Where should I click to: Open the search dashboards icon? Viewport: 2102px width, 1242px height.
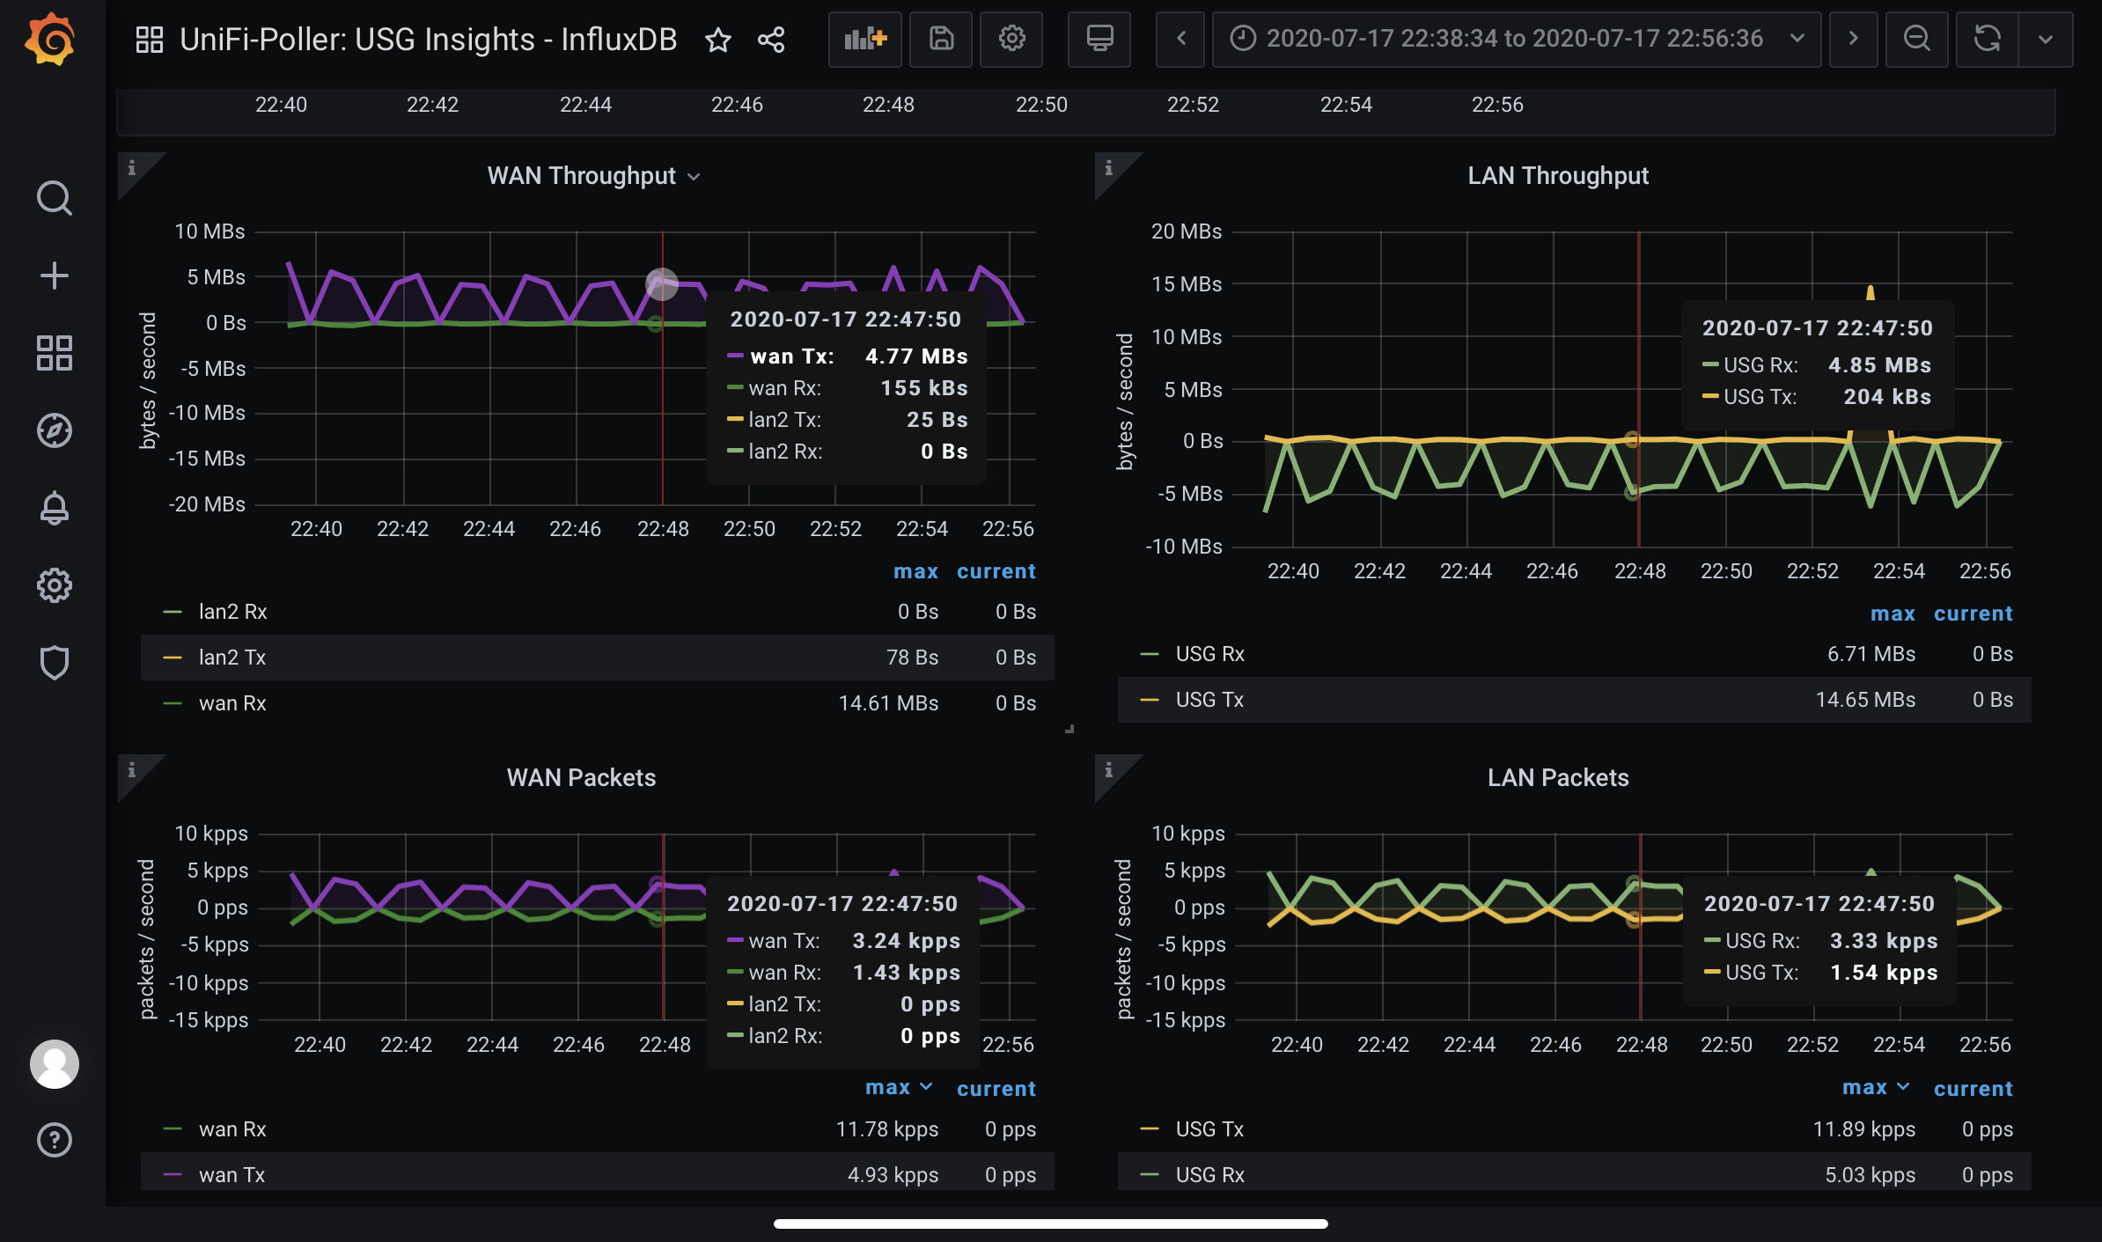point(55,198)
